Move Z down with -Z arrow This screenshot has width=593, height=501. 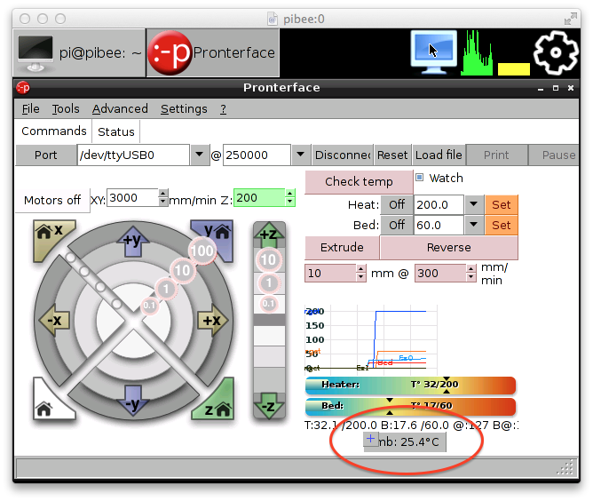pyautogui.click(x=269, y=406)
